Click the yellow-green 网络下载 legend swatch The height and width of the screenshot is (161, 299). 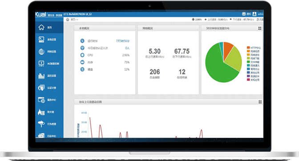[x=248, y=58]
